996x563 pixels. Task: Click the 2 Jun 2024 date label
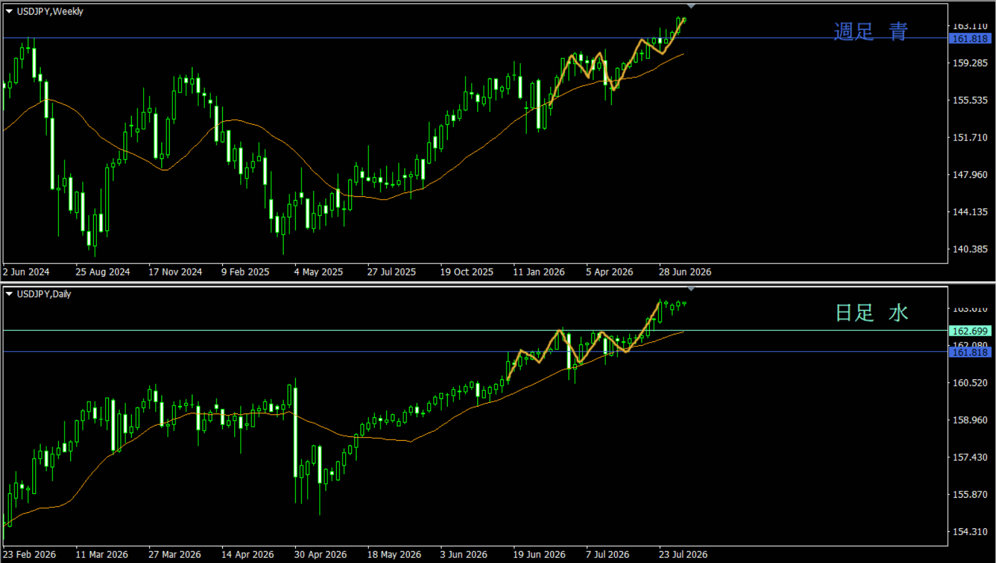pyautogui.click(x=26, y=272)
